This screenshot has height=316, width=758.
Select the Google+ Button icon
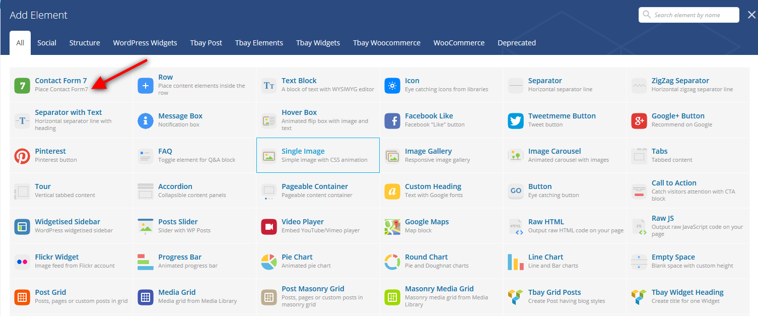pos(639,121)
